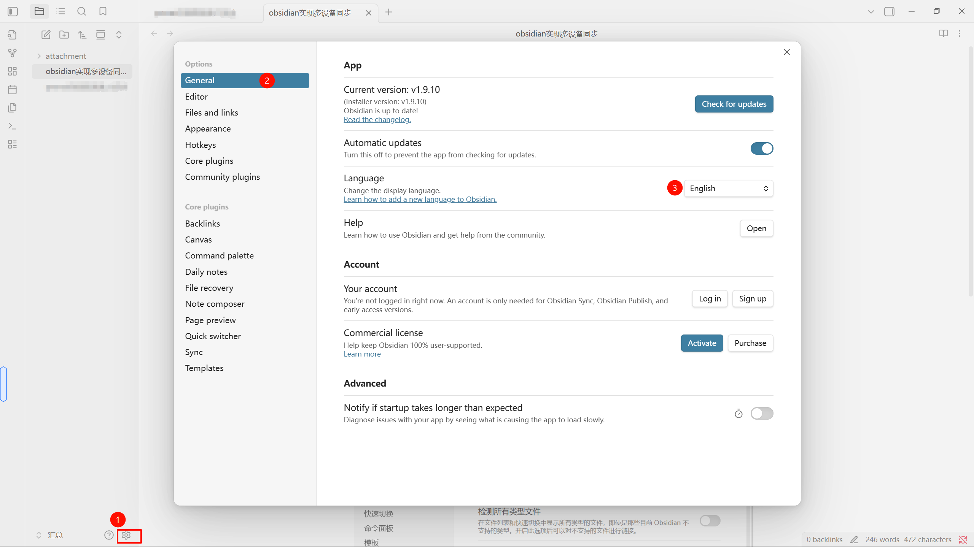Open Command palette plugin settings
This screenshot has height=547, width=974.
coord(245,255)
